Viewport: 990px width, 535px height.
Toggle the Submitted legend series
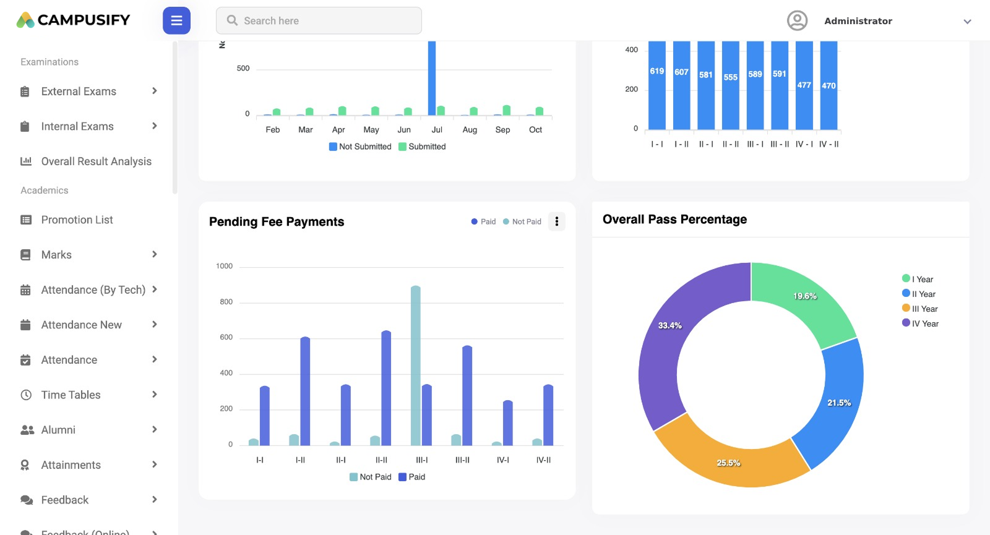pos(423,147)
